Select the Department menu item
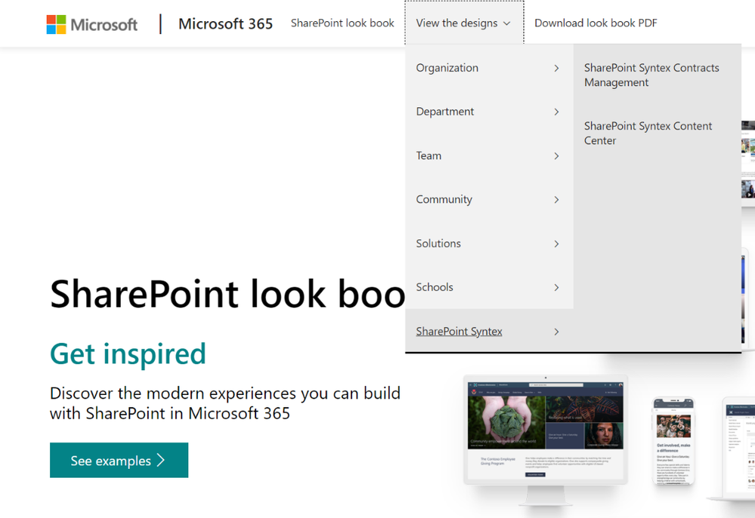Viewport: 755px width, 518px height. [x=489, y=112]
